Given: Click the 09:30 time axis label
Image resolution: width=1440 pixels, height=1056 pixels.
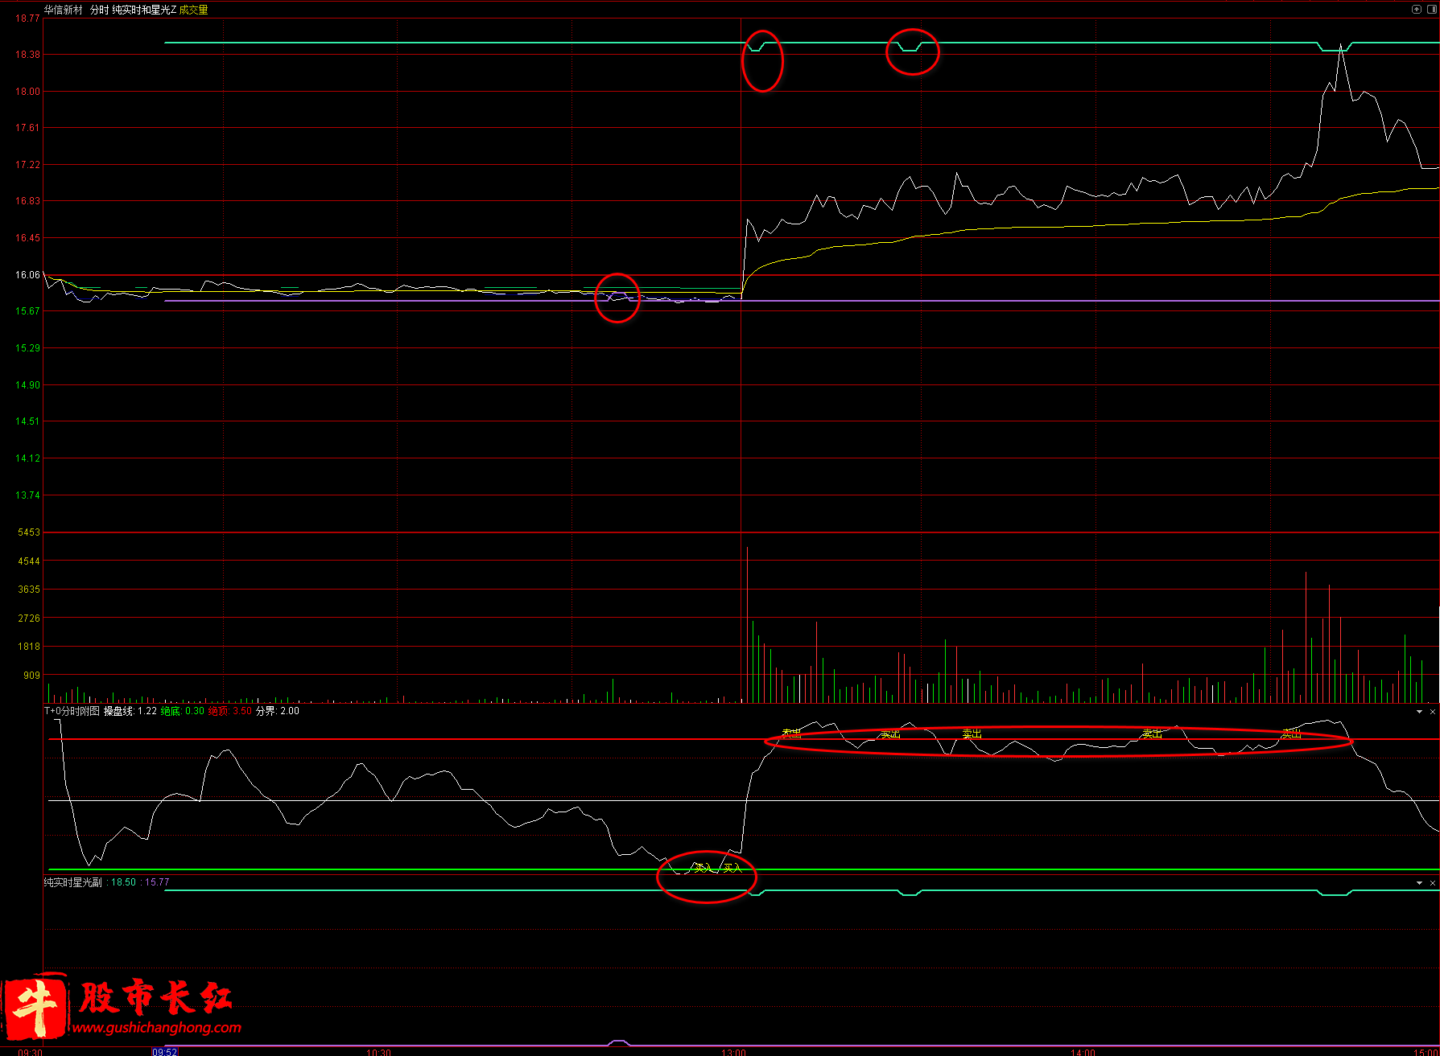Looking at the screenshot, I should pyautogui.click(x=31, y=1051).
